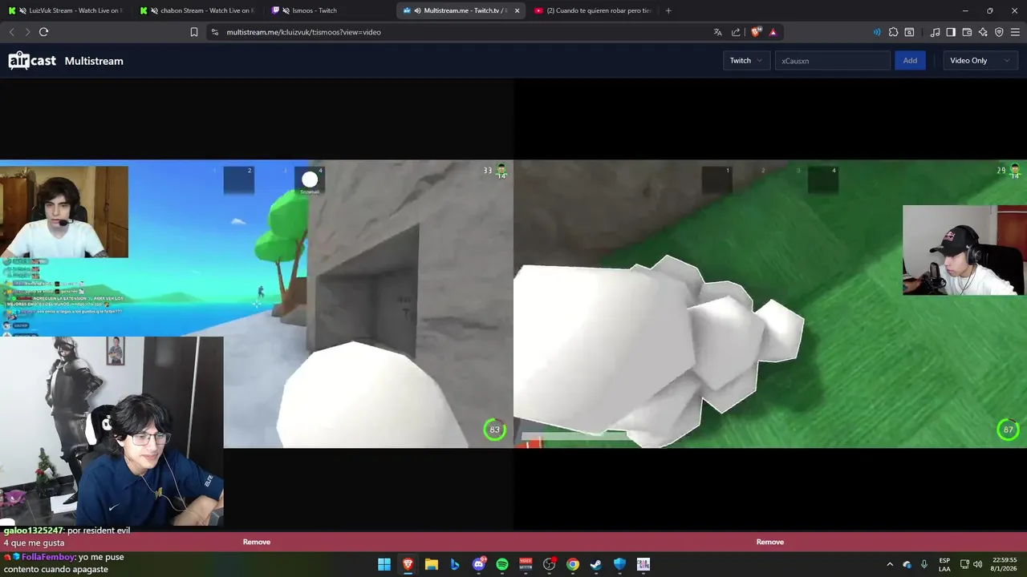
Task: Switch to the YouTube Cuando te quieren robar tab
Action: [592, 10]
